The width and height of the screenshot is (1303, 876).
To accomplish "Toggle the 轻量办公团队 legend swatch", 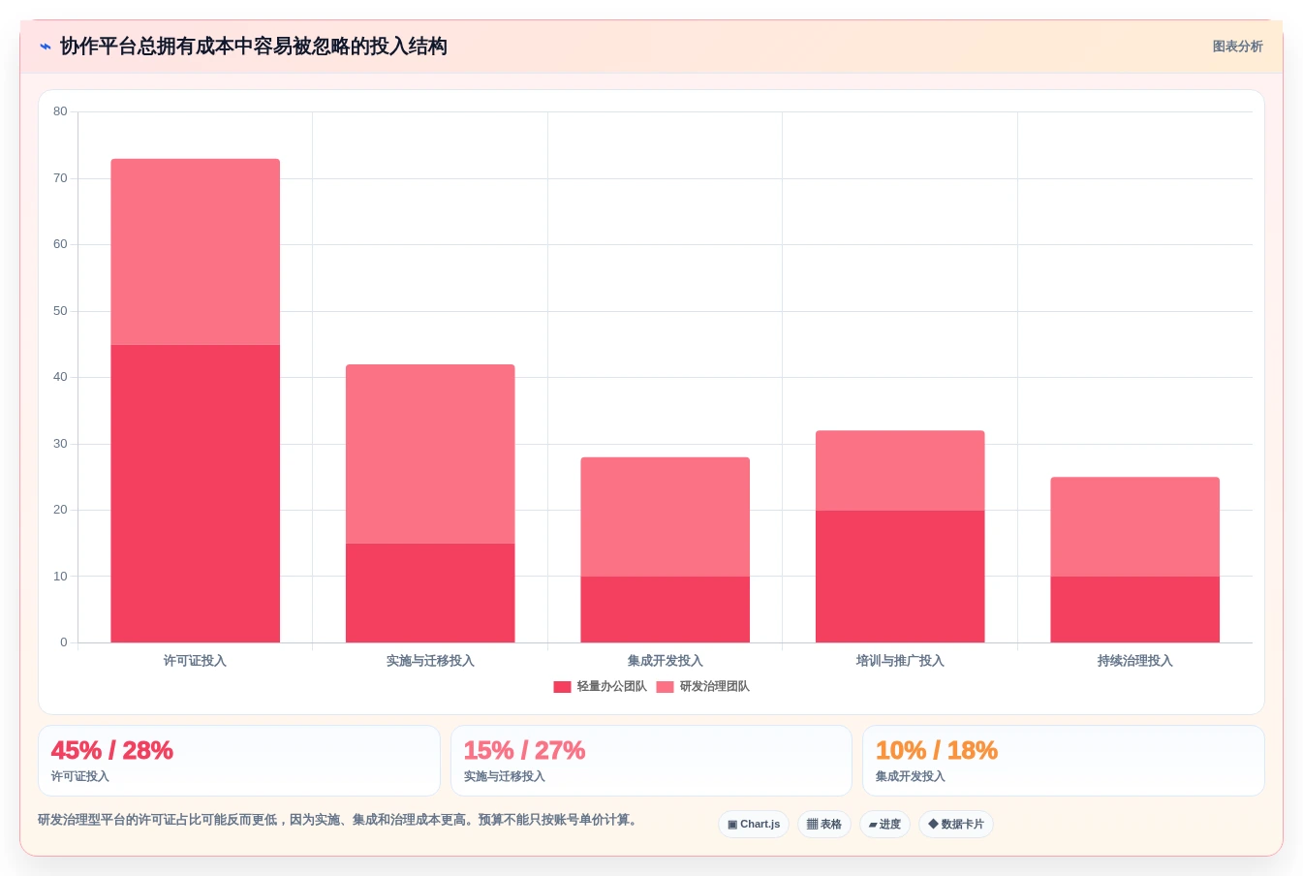I will click(562, 687).
